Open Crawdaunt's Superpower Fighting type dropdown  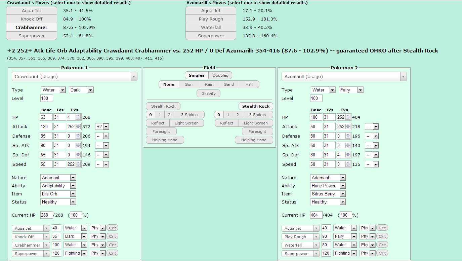click(75, 253)
